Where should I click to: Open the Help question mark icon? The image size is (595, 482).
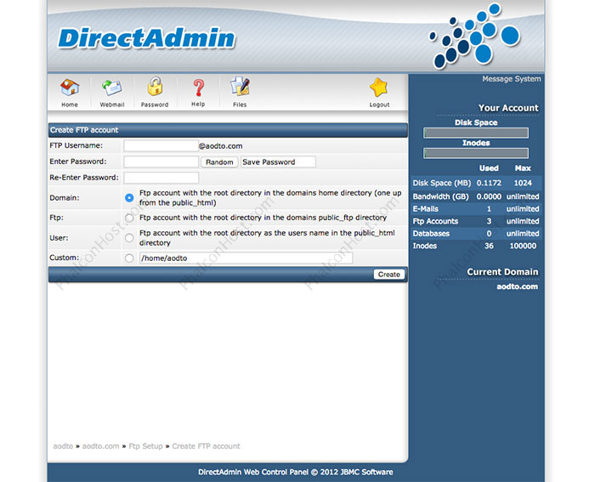point(198,88)
